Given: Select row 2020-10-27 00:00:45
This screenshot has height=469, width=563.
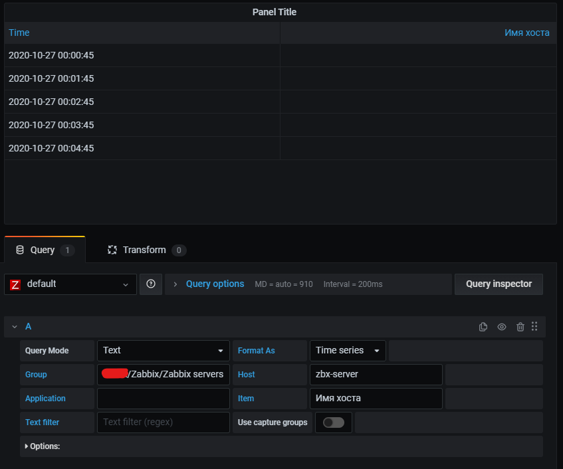Looking at the screenshot, I should click(x=281, y=55).
